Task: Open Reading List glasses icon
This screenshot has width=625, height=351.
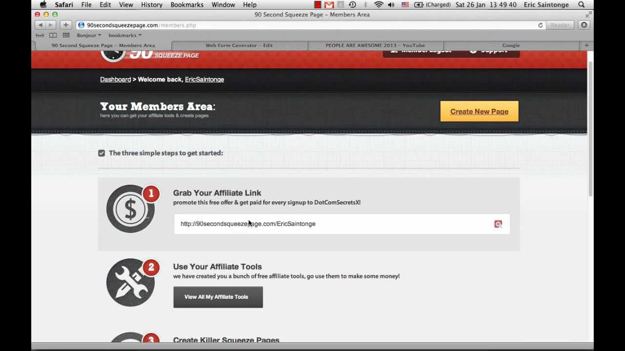Action: (40, 35)
